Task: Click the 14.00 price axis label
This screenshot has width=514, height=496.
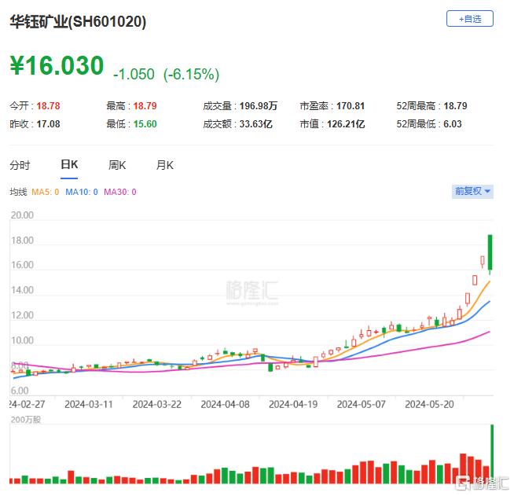Action: click(x=22, y=290)
